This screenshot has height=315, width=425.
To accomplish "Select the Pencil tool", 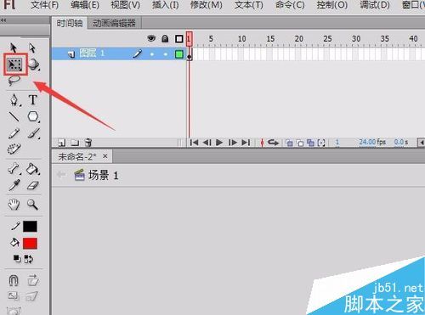I will [x=14, y=133].
